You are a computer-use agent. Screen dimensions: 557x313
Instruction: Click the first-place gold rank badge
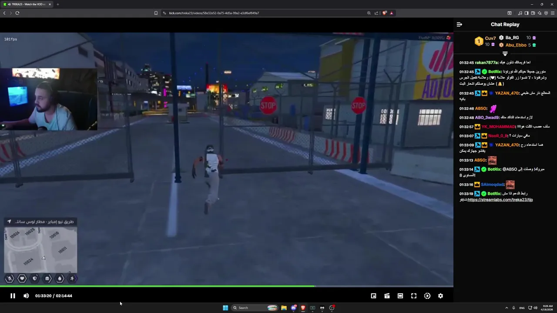point(479,42)
